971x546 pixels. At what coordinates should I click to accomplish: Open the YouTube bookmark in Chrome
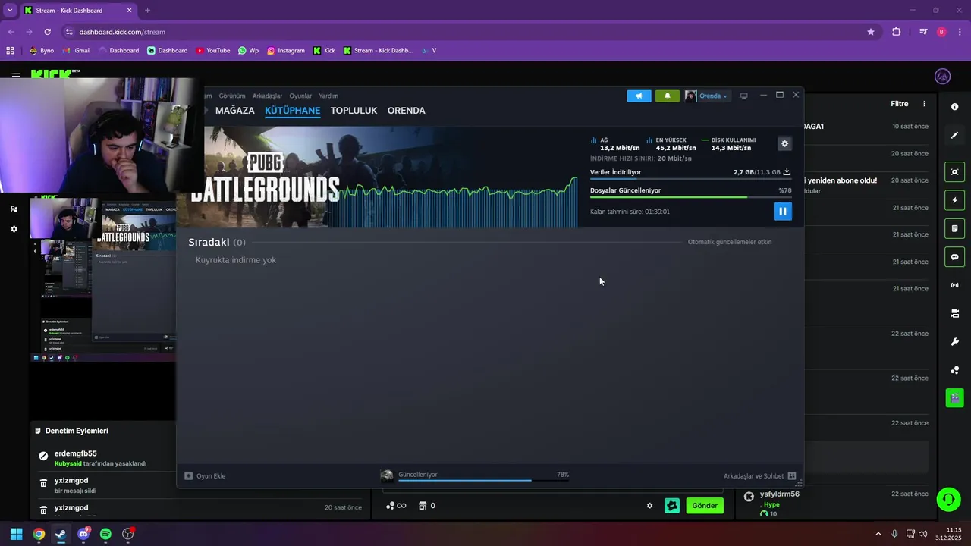(x=213, y=51)
